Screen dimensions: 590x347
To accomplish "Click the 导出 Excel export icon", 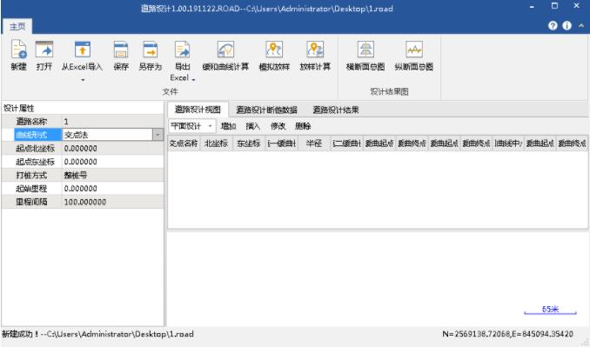I will tap(183, 50).
